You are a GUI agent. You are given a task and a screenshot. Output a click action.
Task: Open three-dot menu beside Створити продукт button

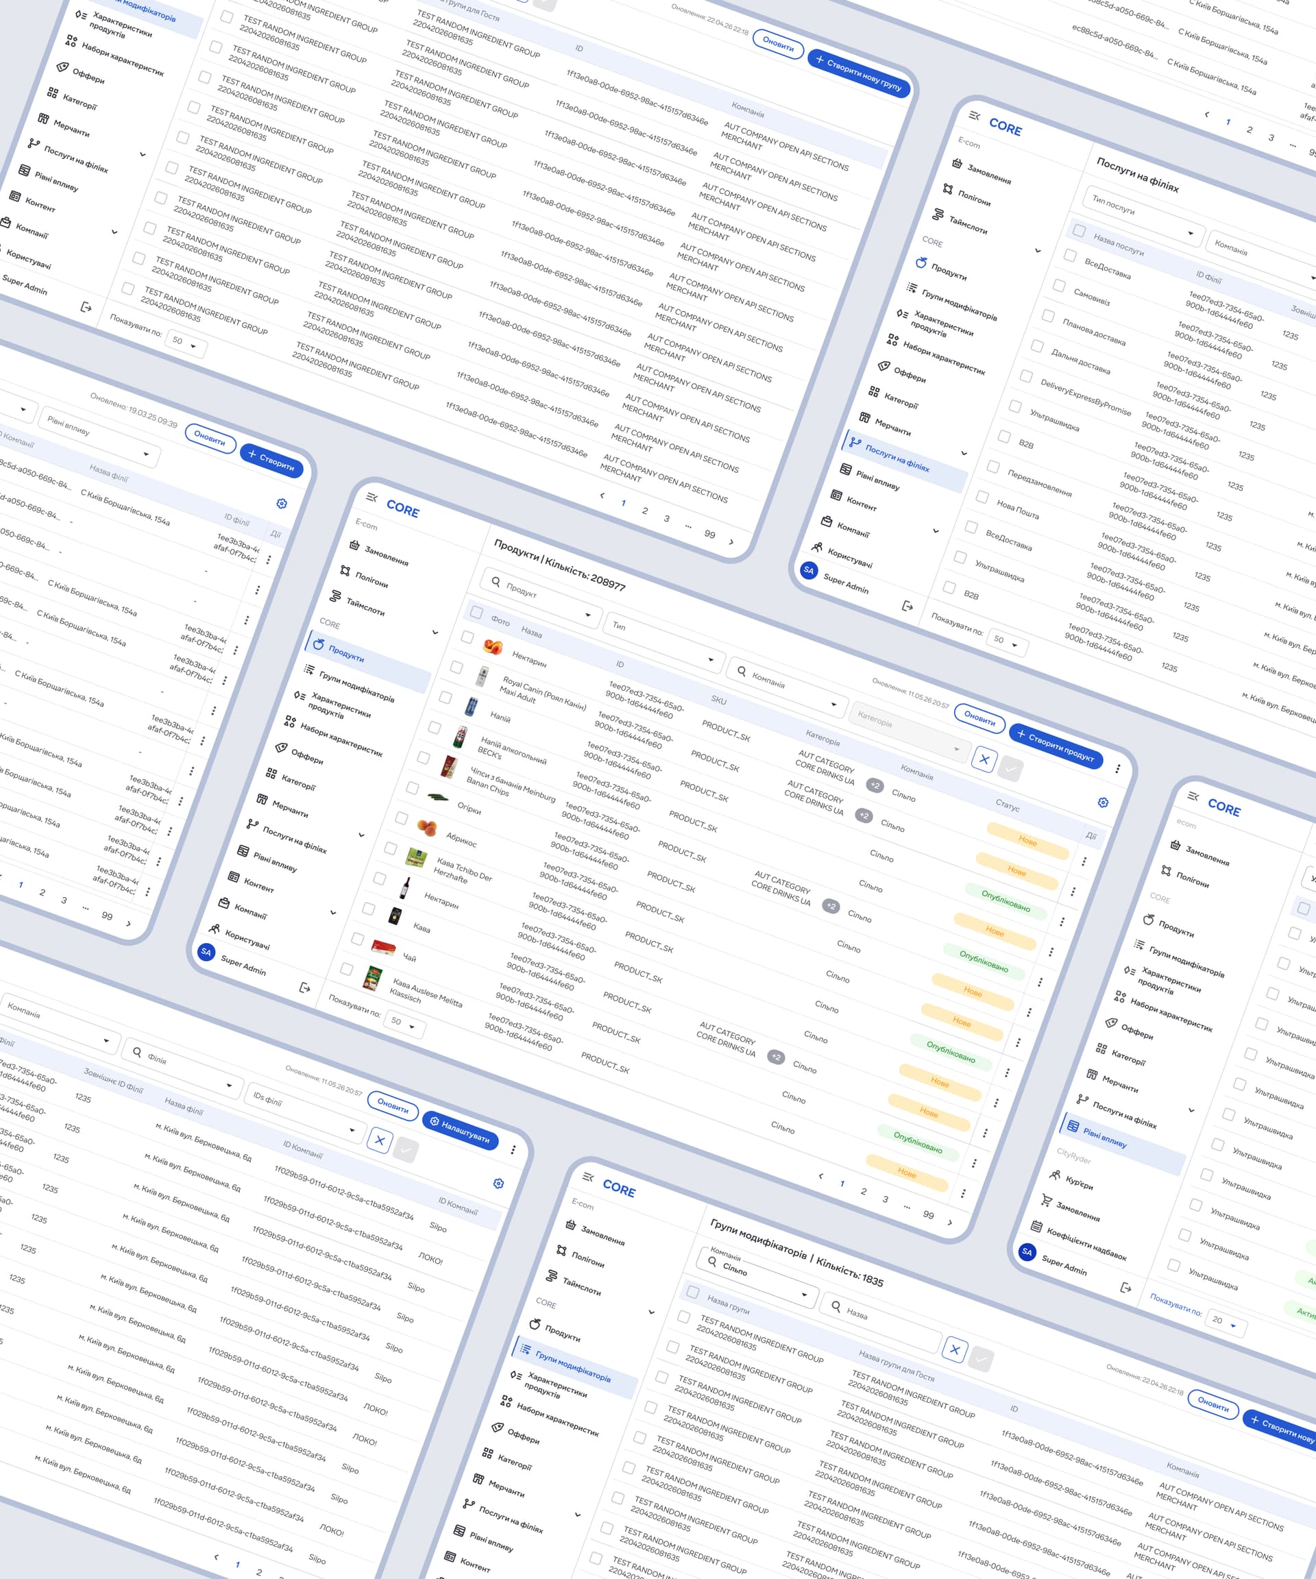coord(1117,768)
